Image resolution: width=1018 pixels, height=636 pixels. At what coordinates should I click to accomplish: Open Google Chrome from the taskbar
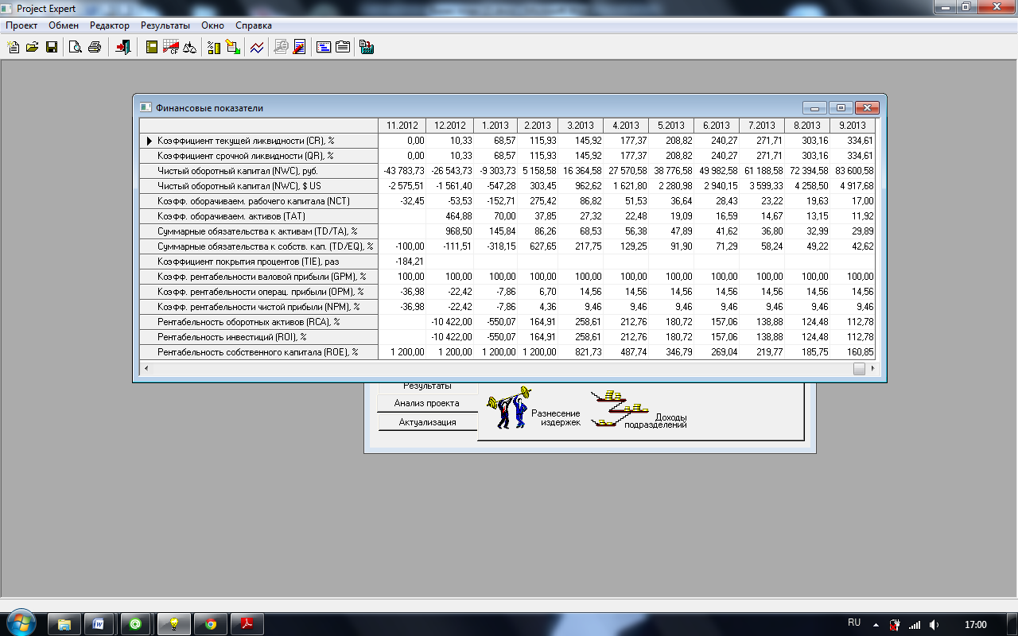(210, 624)
